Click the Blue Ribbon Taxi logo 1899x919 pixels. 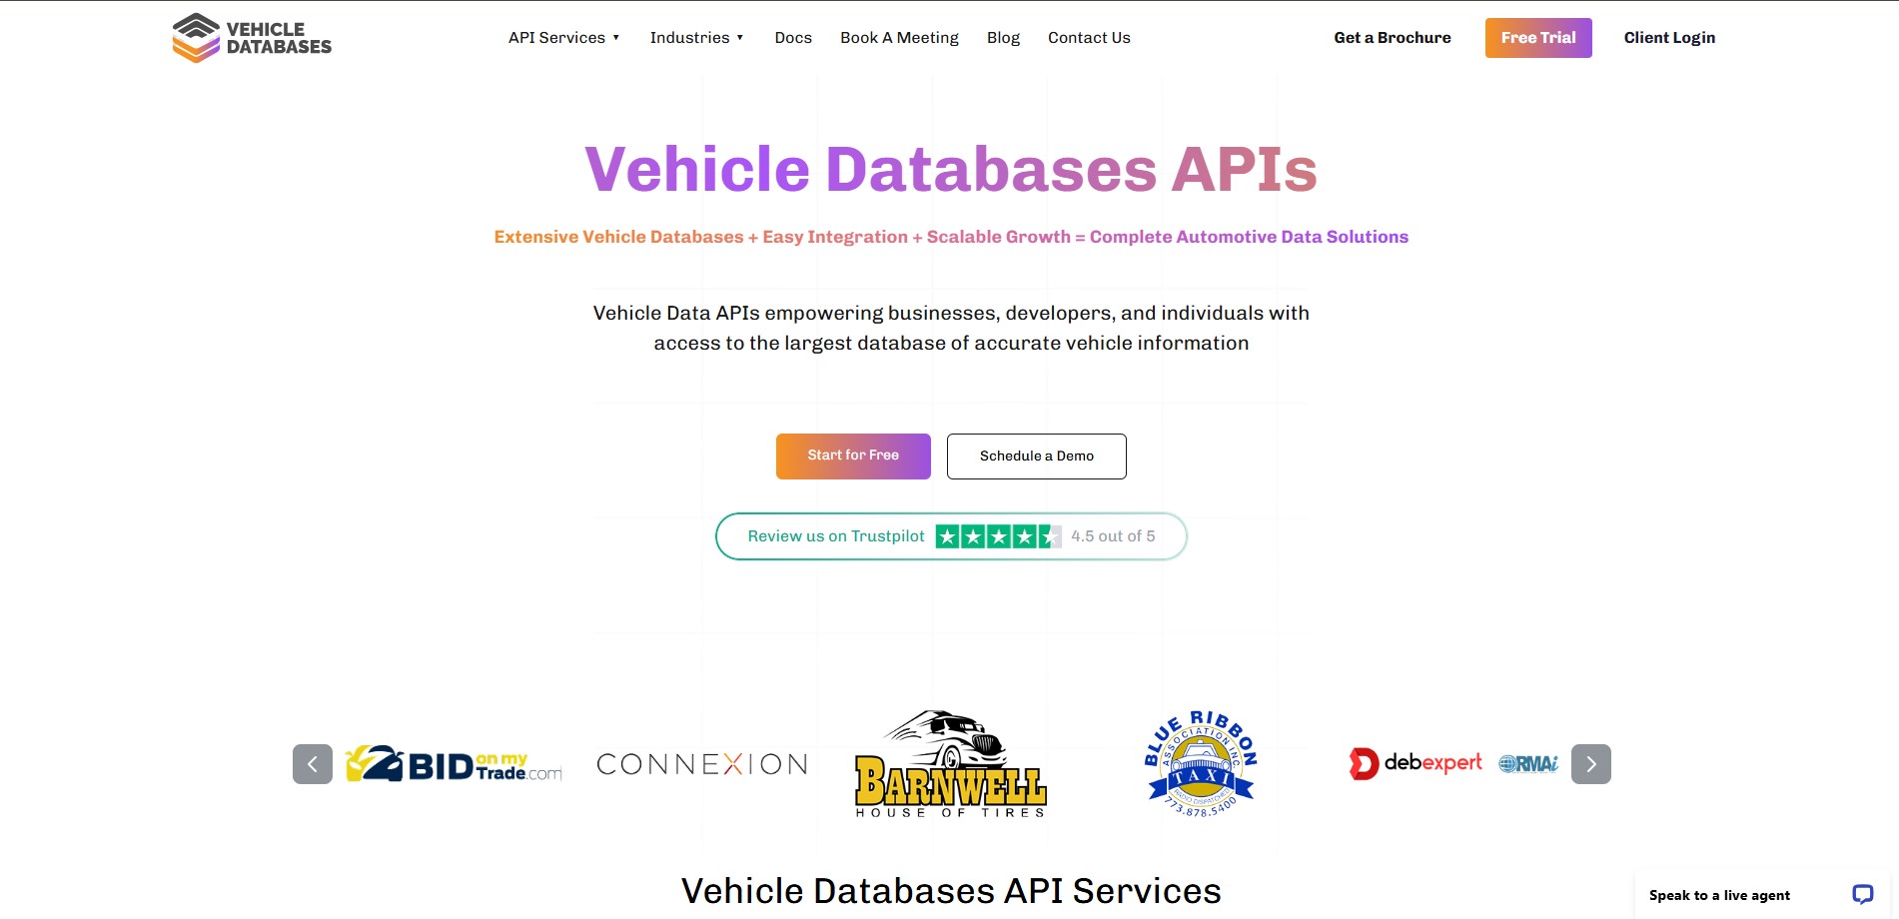(1200, 764)
